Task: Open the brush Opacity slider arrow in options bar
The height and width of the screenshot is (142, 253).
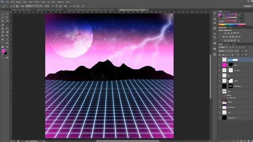Action: pos(57,6)
